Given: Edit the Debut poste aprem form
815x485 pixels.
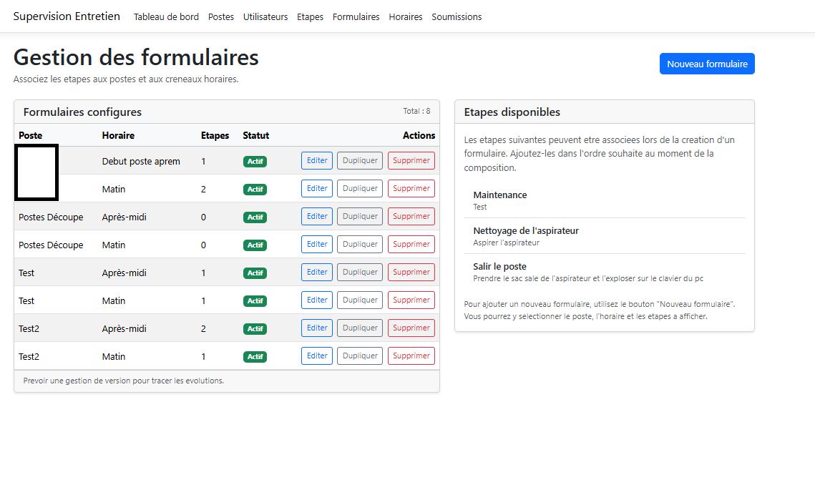Looking at the screenshot, I should click(x=316, y=161).
